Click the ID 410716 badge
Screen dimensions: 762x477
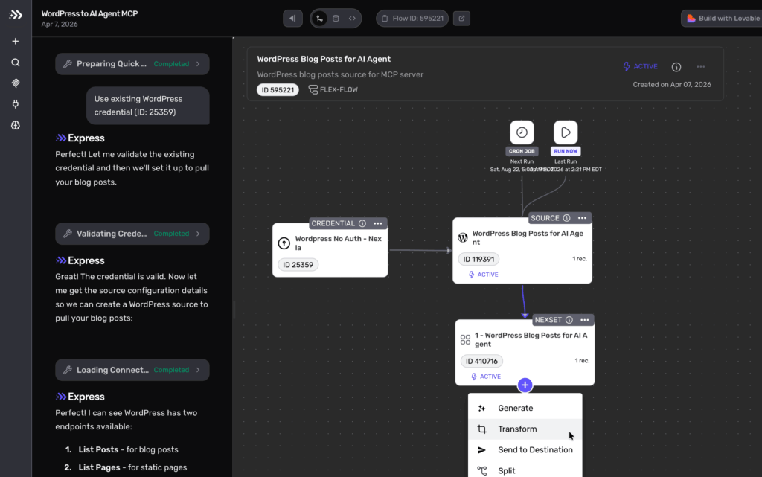point(481,362)
